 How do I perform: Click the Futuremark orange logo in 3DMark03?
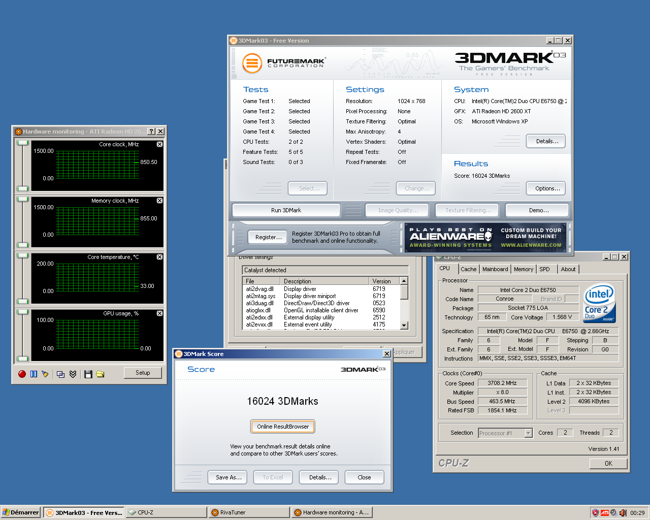pos(252,63)
